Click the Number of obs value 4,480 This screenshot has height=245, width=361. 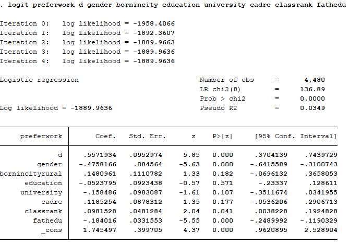[314, 80]
